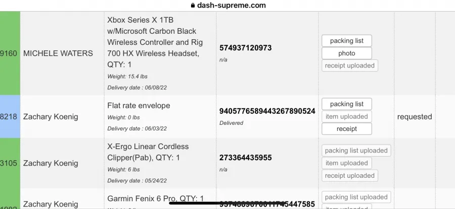Image resolution: width=455 pixels, height=209 pixels.
Task: Click the dash-supreme.com address bar
Action: pyautogui.click(x=228, y=5)
